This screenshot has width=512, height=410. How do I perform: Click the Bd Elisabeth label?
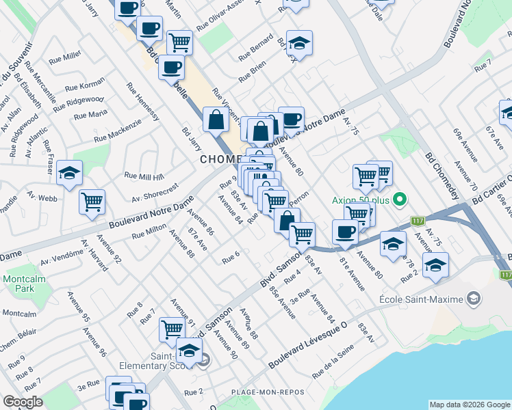point(28,91)
